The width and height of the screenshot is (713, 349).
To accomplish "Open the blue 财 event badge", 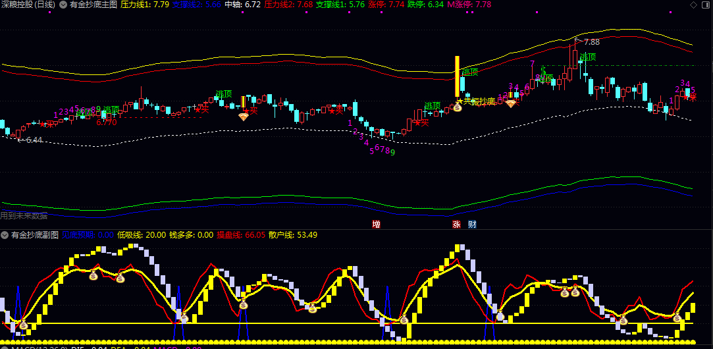I will [x=472, y=225].
